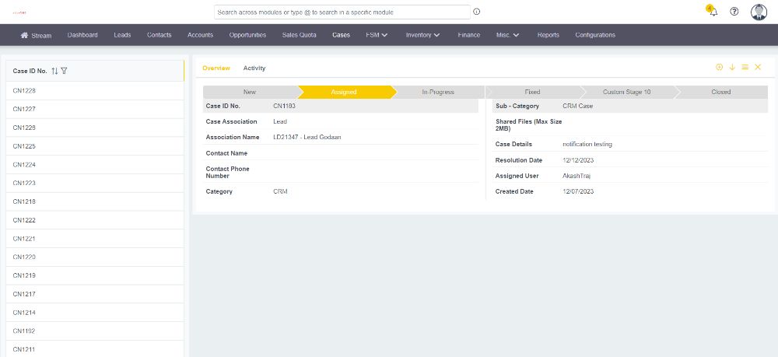This screenshot has width=778, height=357.
Task: Open the notifications bell
Action: click(x=713, y=12)
